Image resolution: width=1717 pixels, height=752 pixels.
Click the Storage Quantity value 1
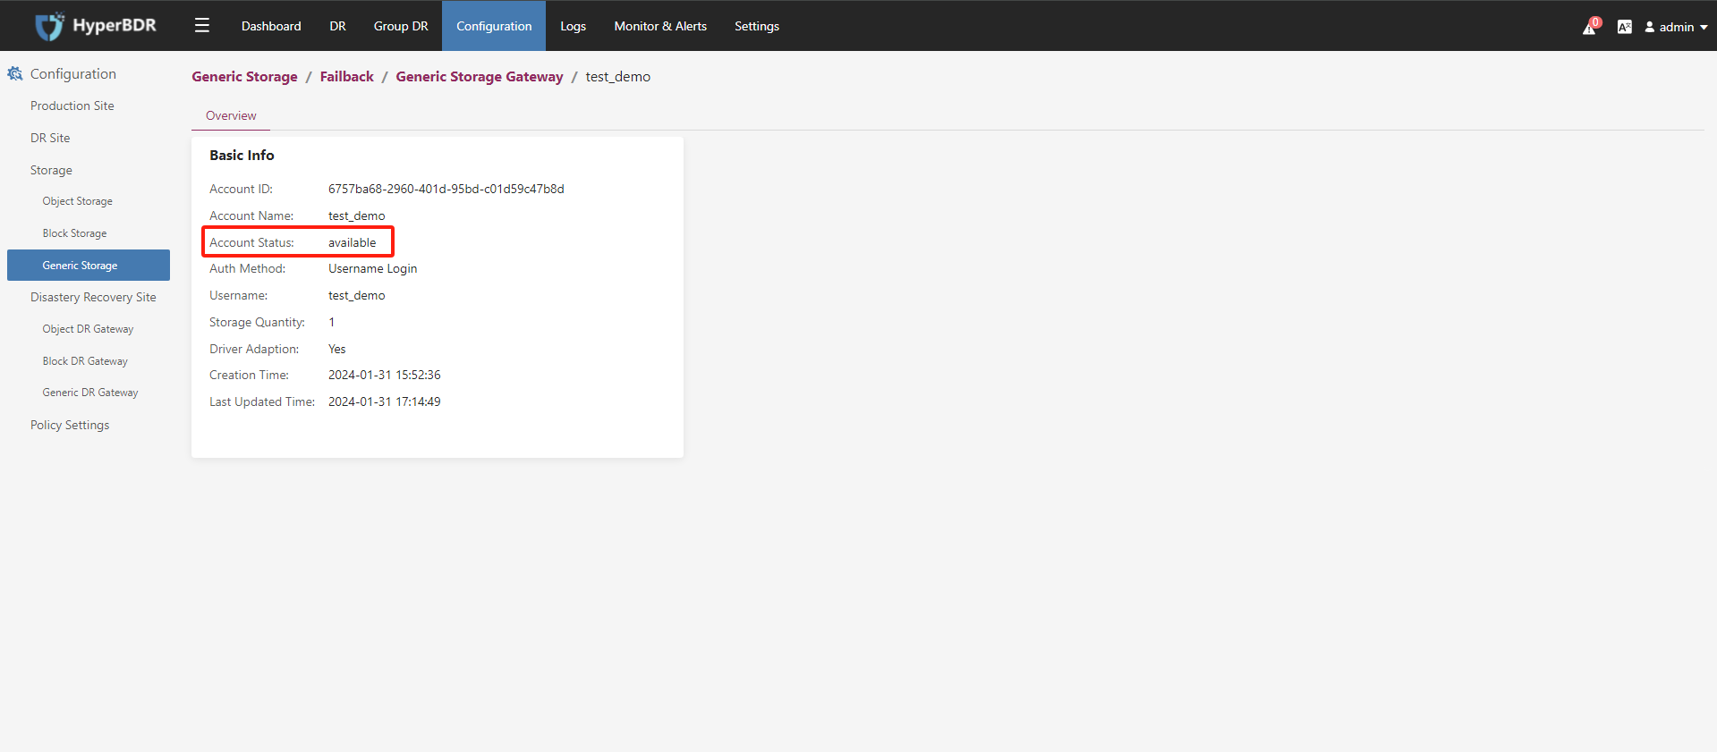coord(331,322)
